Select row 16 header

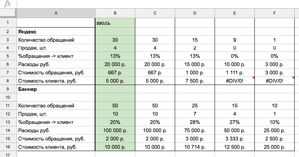pyautogui.click(x=8, y=147)
